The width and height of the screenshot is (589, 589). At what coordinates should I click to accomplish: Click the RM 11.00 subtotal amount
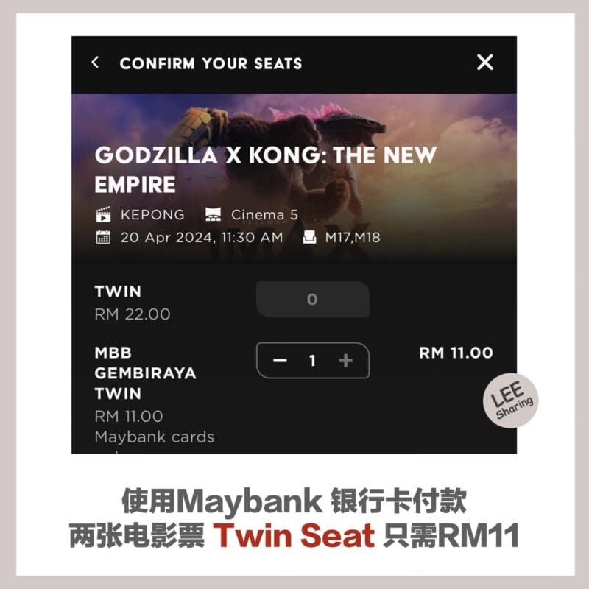click(x=456, y=353)
